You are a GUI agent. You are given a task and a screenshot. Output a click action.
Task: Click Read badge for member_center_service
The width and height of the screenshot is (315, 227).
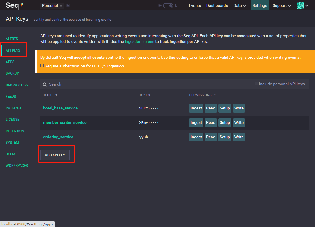210,123
